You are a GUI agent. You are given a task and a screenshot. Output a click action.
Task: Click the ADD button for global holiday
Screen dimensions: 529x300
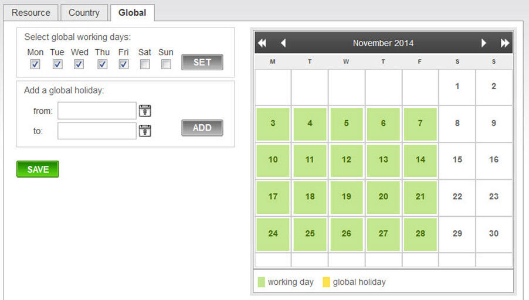point(202,128)
